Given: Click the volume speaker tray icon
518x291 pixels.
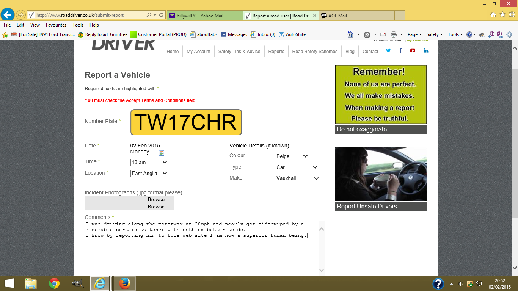Looking at the screenshot, I should (x=461, y=283).
